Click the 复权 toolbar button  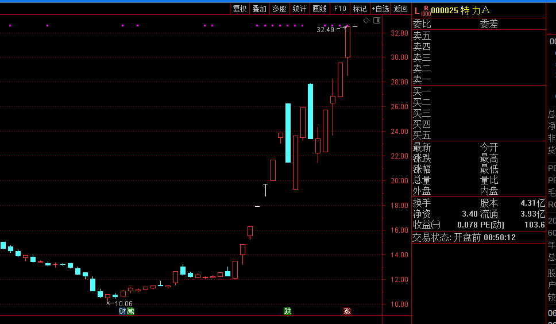click(240, 9)
